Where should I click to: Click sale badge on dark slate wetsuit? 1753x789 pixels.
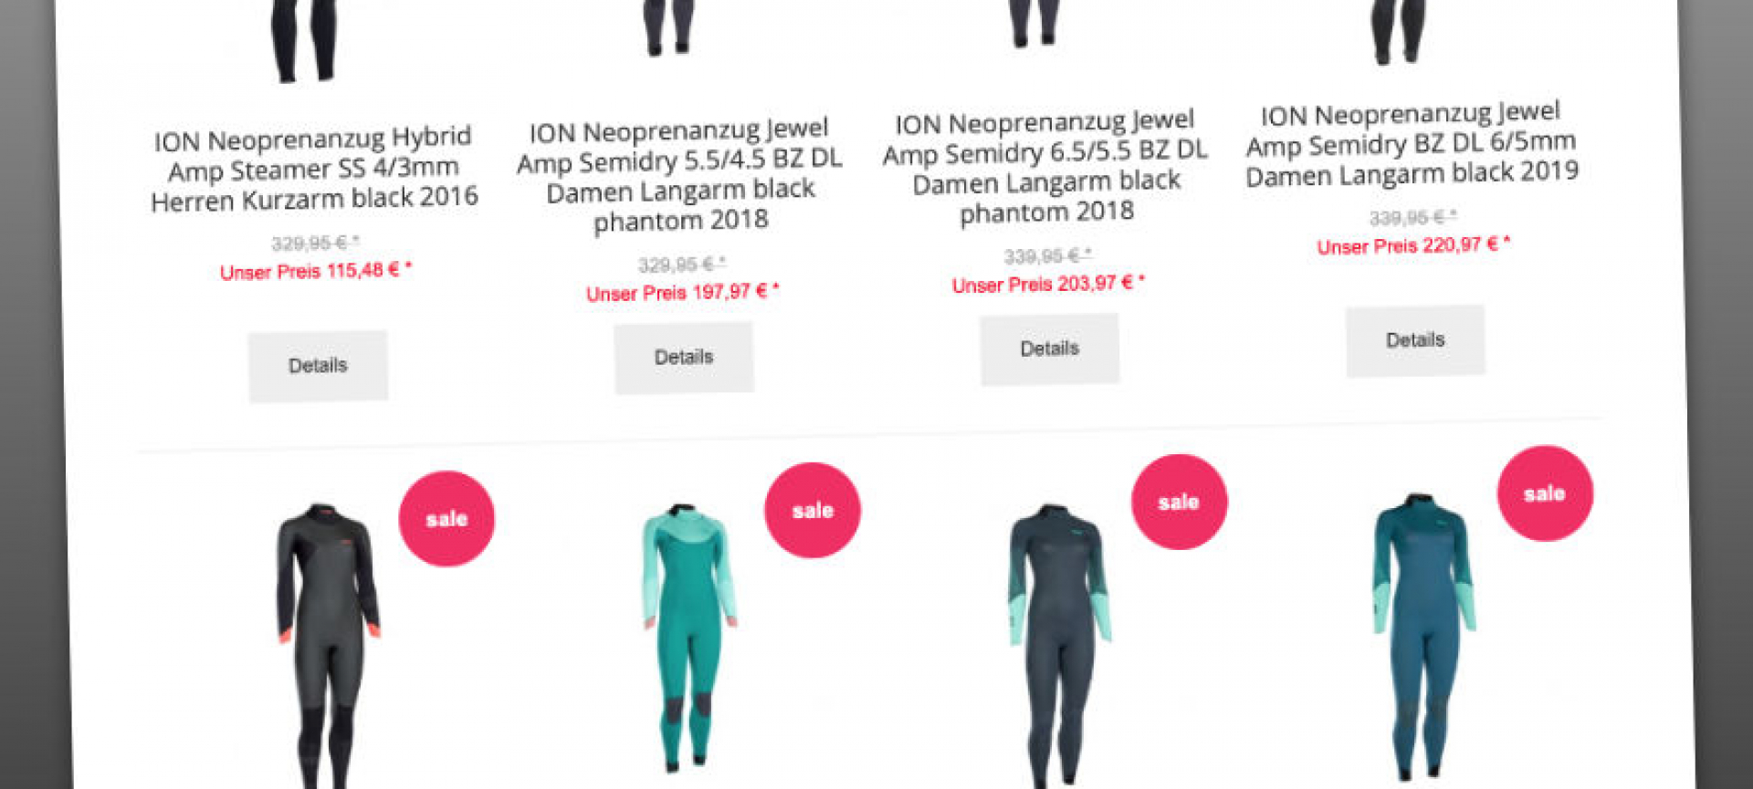pos(1179,502)
